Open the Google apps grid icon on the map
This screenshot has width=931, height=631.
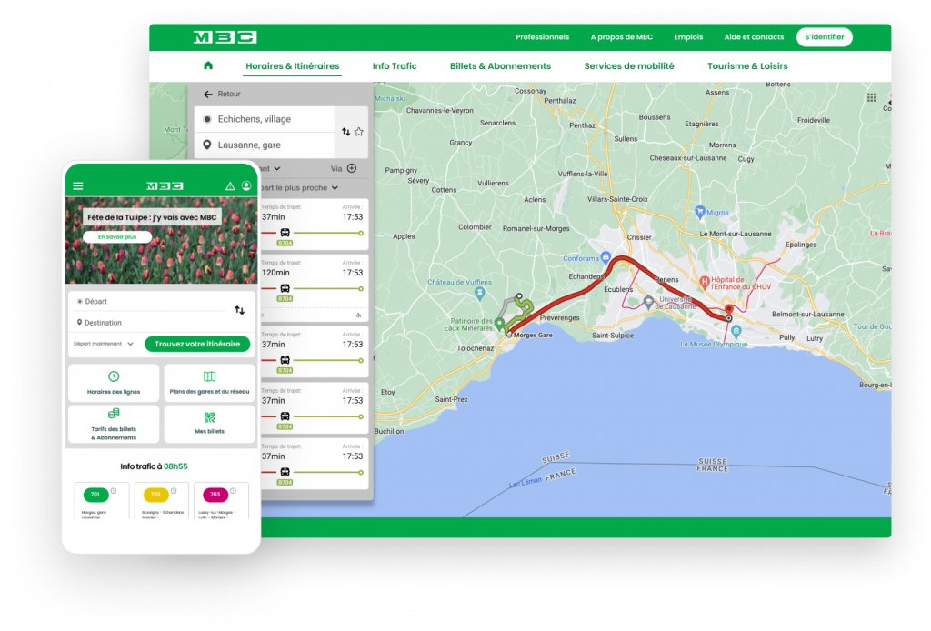click(x=872, y=98)
